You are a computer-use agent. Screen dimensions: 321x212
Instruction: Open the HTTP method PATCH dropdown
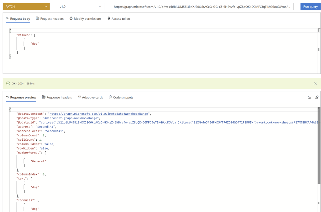point(26,7)
